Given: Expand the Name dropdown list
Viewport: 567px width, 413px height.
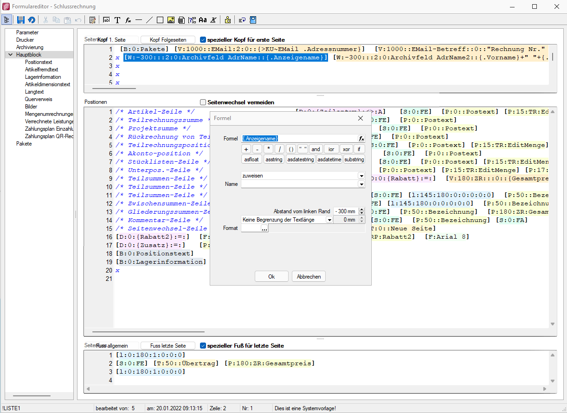Looking at the screenshot, I should point(361,184).
